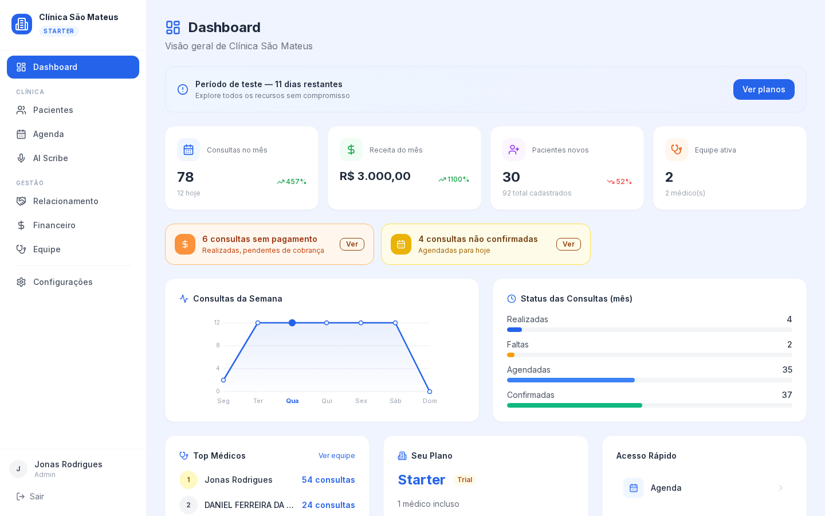Click the J user avatar in sidebar

[18, 469]
